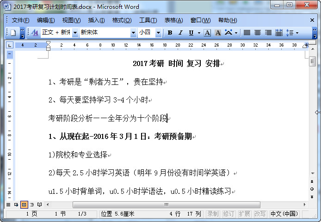Screen dimensions: 321x222
Task: Show more Standard toolbar options
Action: pyautogui.click(x=22, y=33)
